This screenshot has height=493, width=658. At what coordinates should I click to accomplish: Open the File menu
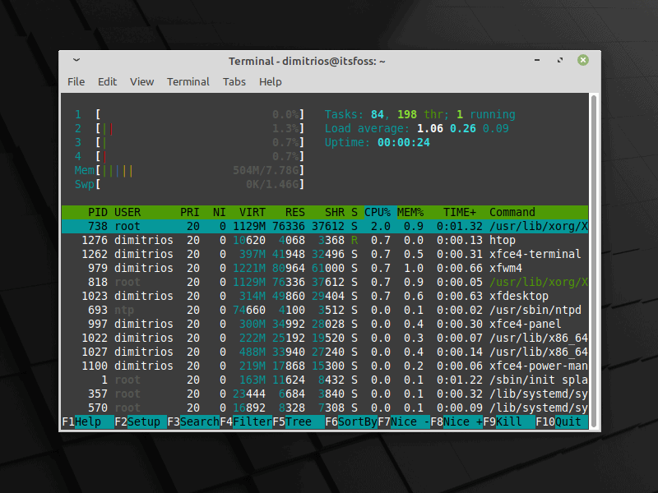(x=76, y=81)
